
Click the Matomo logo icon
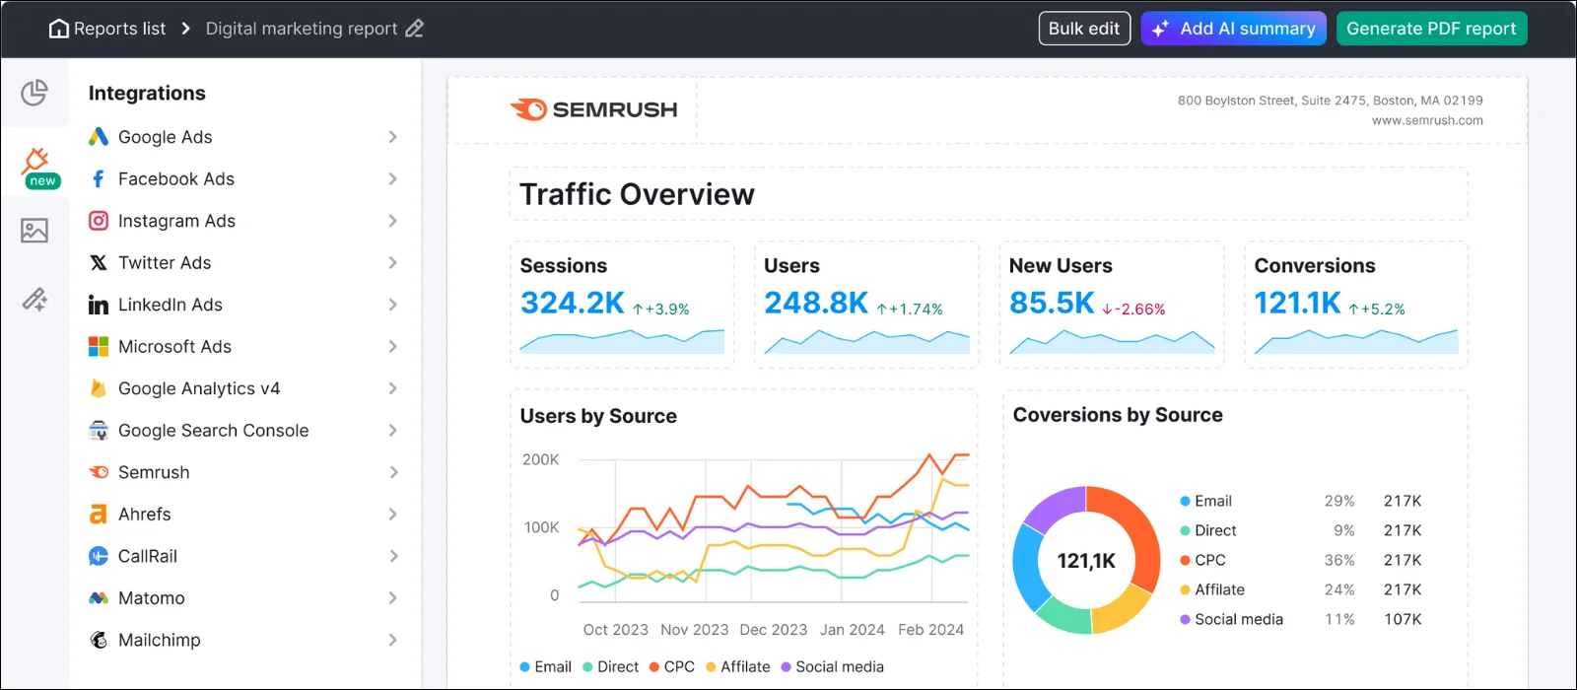pos(99,598)
